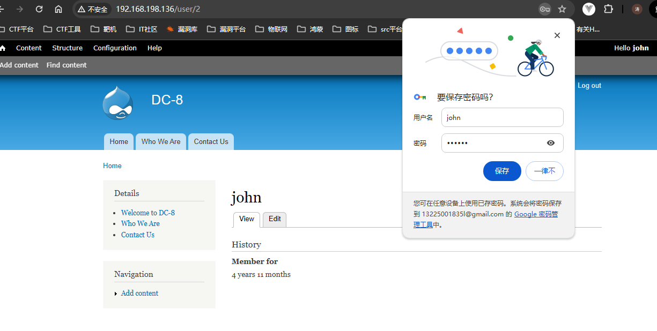
Task: Click the Drupal logo in the header
Action: 117,103
